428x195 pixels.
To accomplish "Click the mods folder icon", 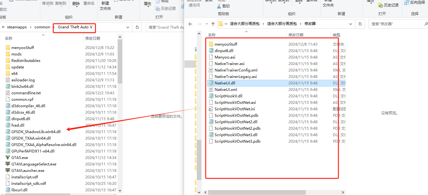I will [x=8, y=54].
